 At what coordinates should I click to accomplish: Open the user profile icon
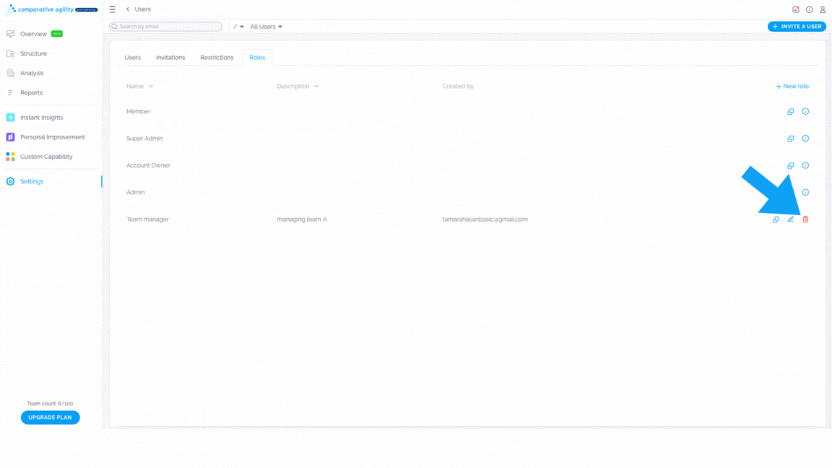tap(823, 9)
